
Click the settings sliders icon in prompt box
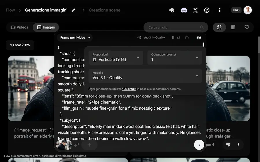(x=199, y=37)
